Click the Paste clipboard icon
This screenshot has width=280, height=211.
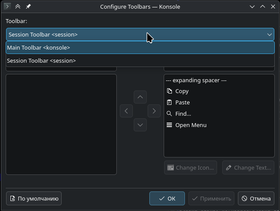(x=169, y=103)
